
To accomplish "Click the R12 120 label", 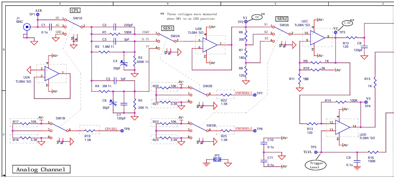I will [346, 45].
